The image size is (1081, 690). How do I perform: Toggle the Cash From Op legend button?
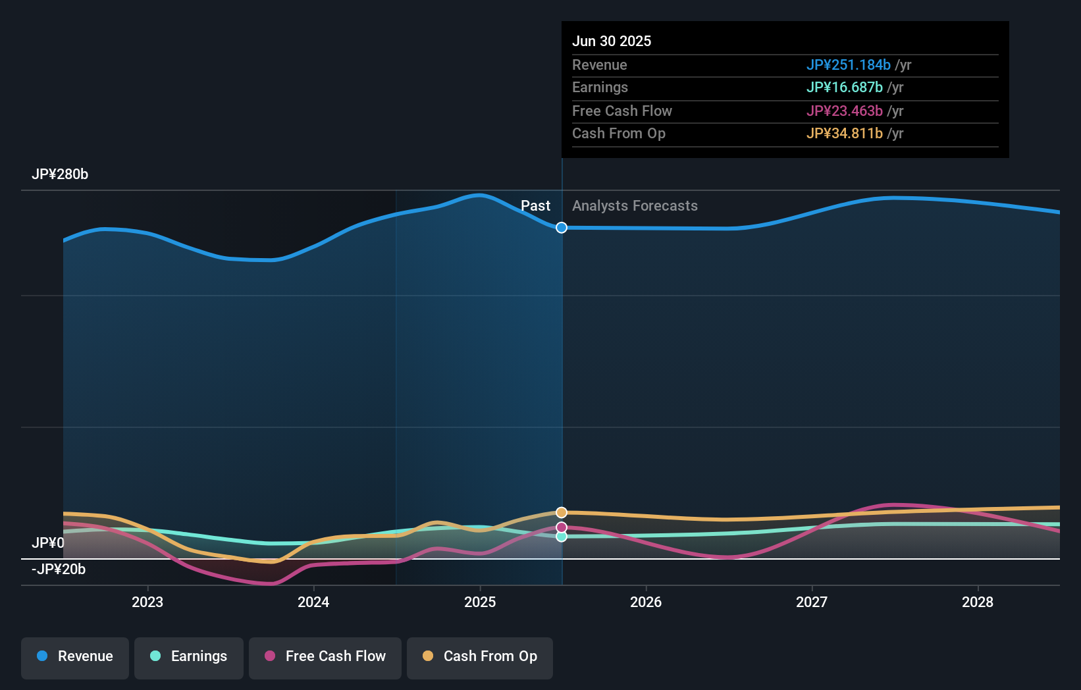[480, 658]
